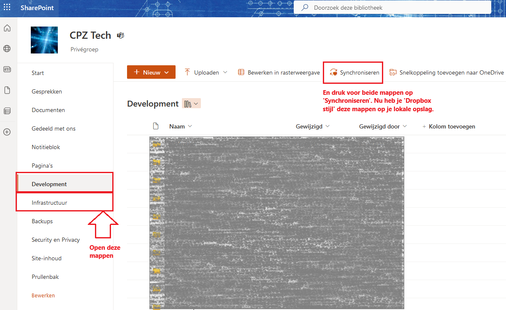This screenshot has width=506, height=310.
Task: Go to Documenten in side navigation
Action: click(48, 110)
